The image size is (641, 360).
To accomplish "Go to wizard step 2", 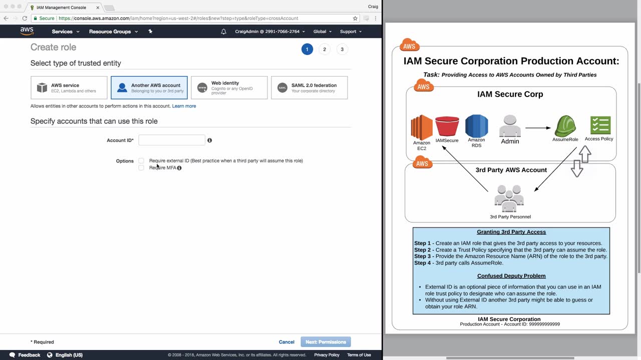I will (325, 49).
